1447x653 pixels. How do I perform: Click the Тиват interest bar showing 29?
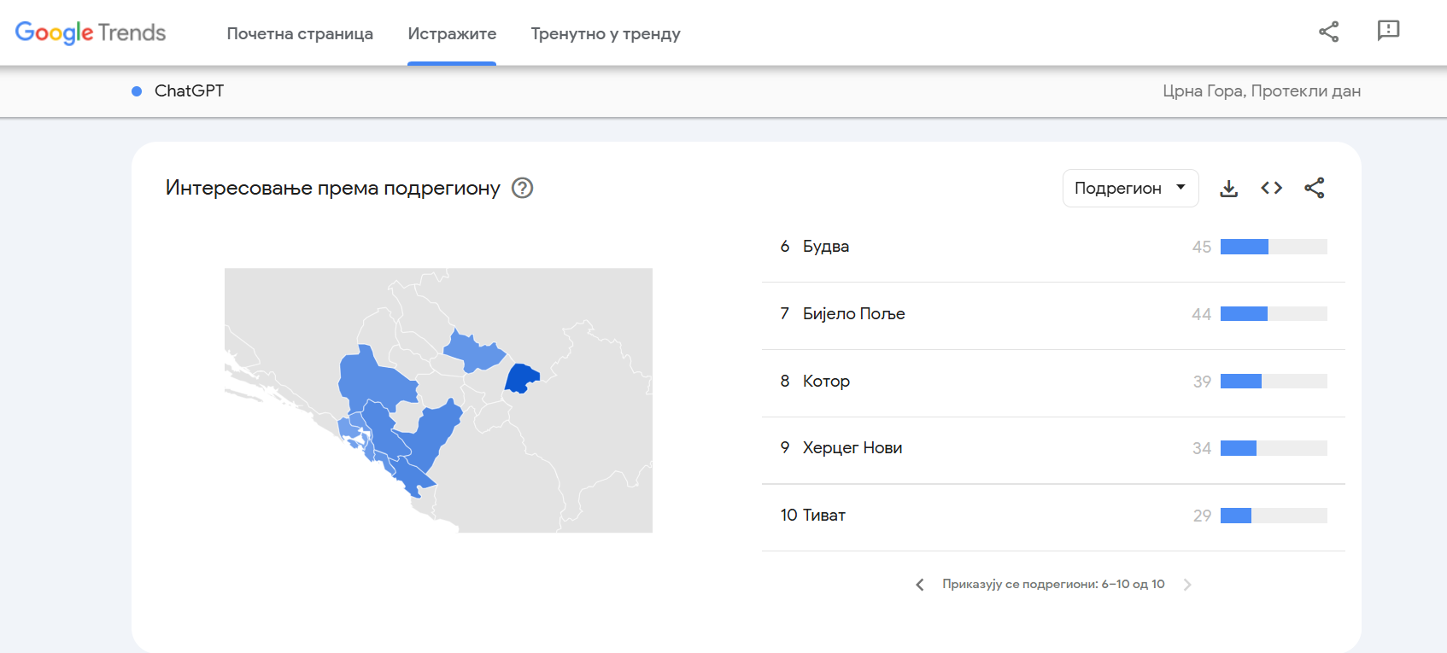[1274, 516]
